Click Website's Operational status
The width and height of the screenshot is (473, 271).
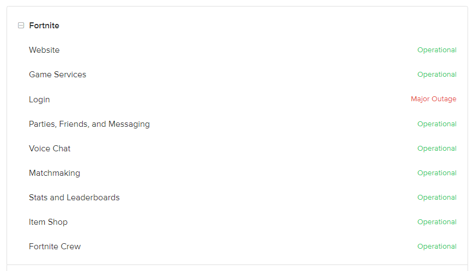(436, 50)
